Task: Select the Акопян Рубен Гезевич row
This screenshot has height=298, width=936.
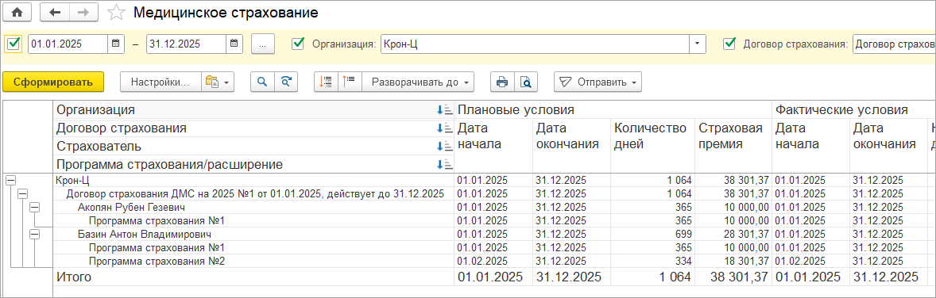Action: click(x=253, y=208)
